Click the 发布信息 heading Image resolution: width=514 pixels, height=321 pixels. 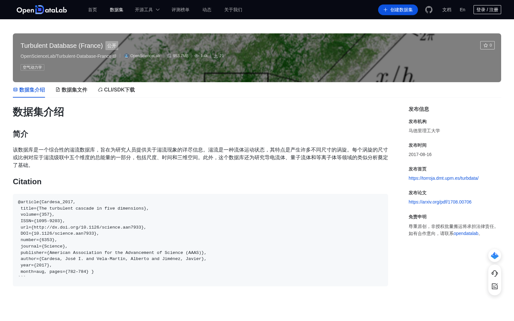[419, 109]
